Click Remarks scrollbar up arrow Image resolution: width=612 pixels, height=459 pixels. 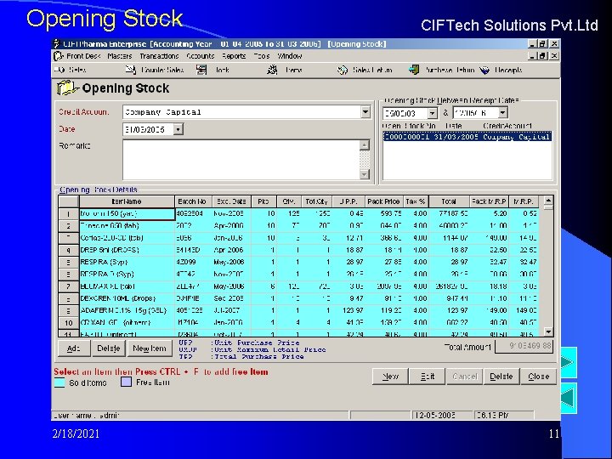tap(364, 145)
